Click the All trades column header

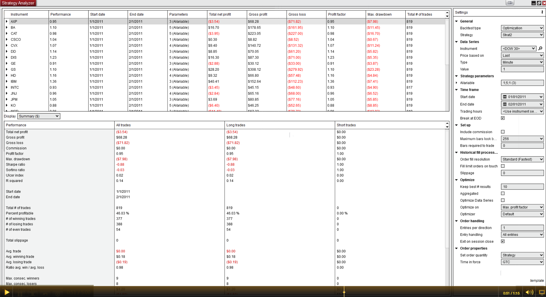[x=170, y=125]
